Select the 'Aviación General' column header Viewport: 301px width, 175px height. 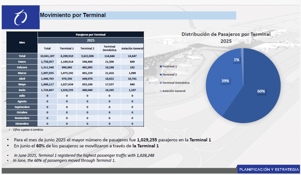[132, 48]
